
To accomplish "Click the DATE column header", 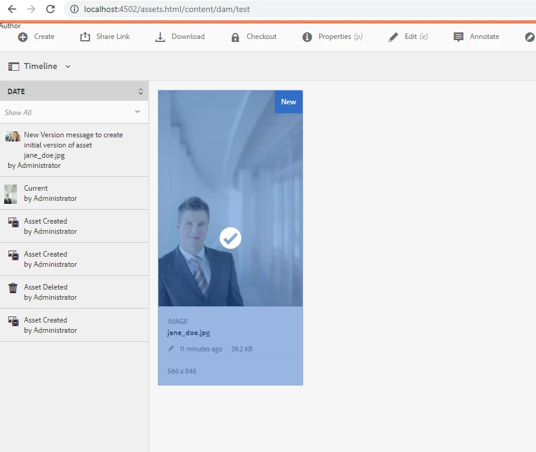I will 74,91.
